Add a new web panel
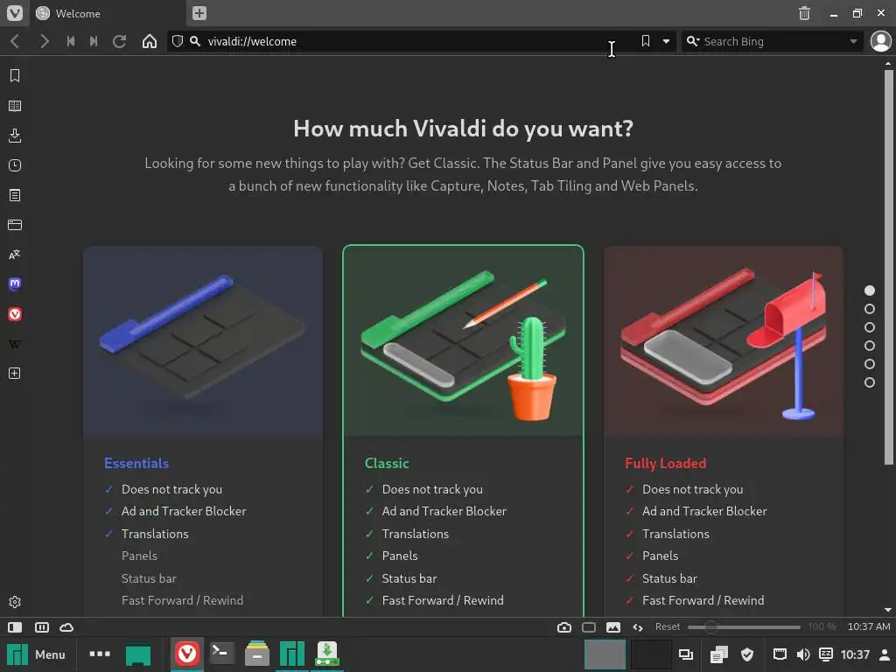Image resolution: width=896 pixels, height=672 pixels. (15, 373)
